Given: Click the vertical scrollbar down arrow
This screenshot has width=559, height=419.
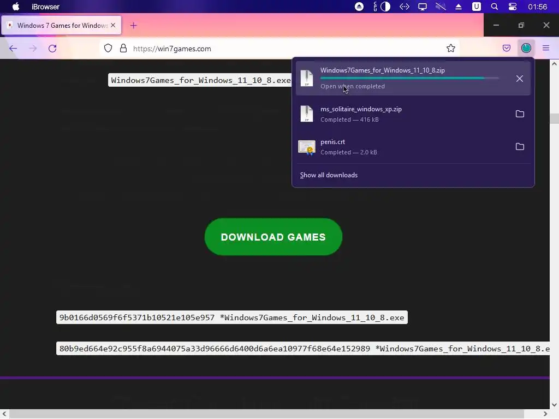Looking at the screenshot, I should click(x=554, y=405).
